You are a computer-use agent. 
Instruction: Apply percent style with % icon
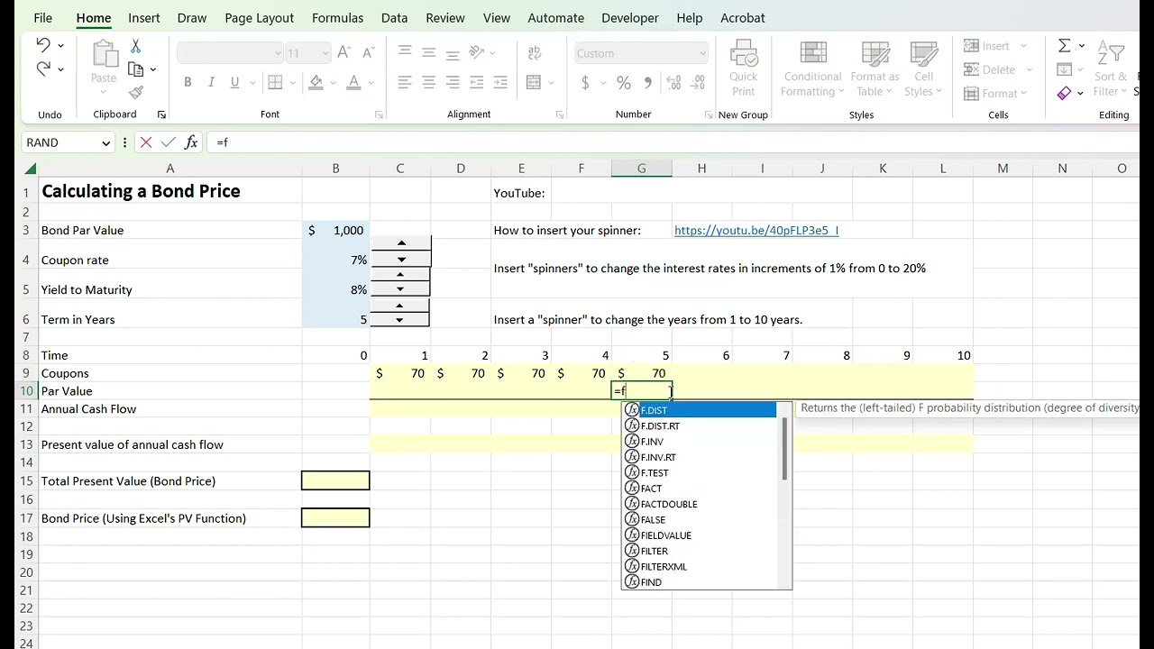click(623, 82)
